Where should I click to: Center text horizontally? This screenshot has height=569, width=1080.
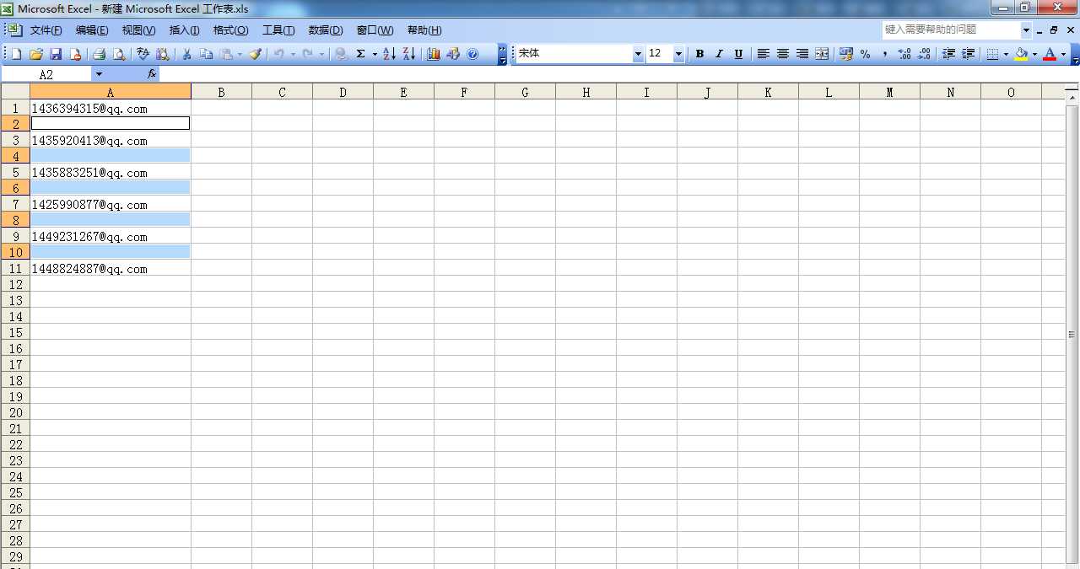(783, 54)
